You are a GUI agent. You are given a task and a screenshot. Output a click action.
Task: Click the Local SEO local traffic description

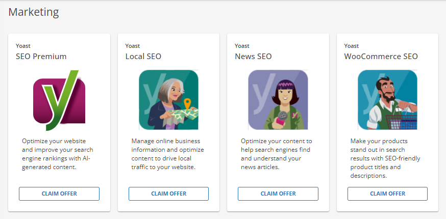(167, 154)
